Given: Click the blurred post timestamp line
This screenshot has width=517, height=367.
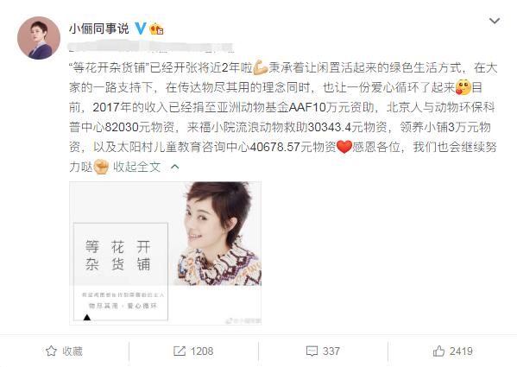Looking at the screenshot, I should [x=151, y=47].
